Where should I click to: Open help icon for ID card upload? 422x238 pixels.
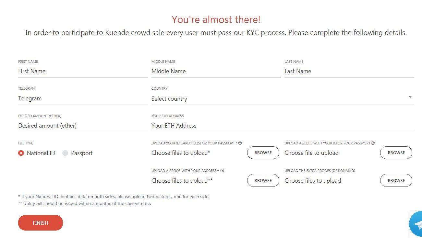240,143
